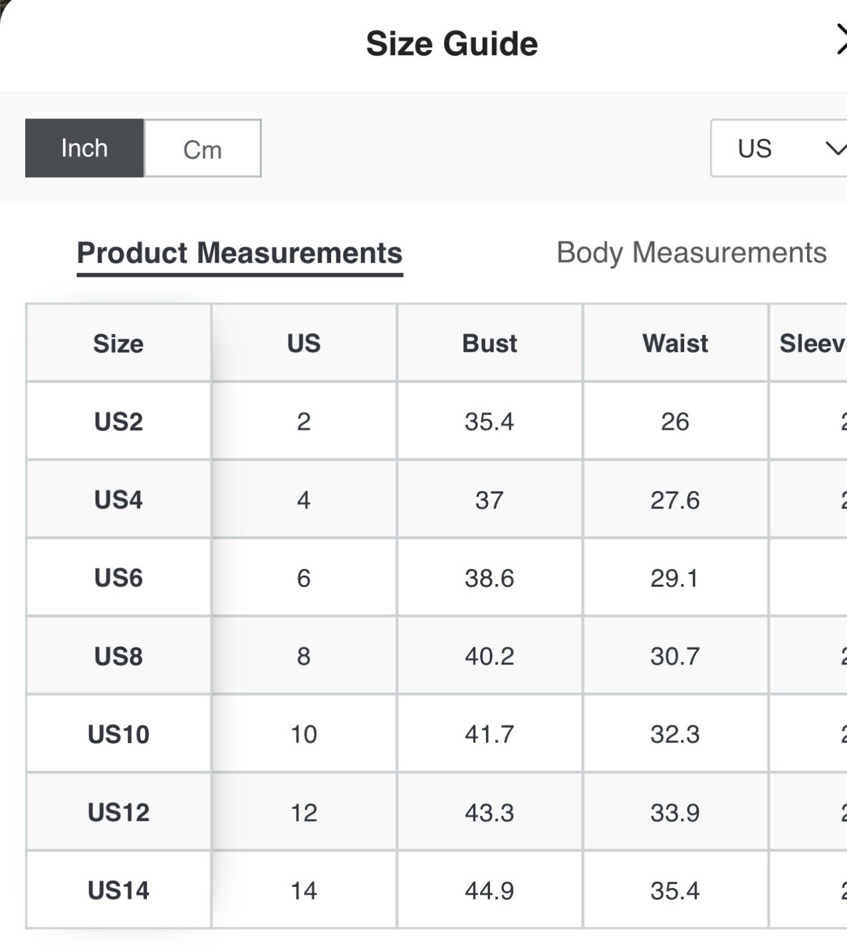
Task: Click the Bust column header
Action: click(x=489, y=343)
